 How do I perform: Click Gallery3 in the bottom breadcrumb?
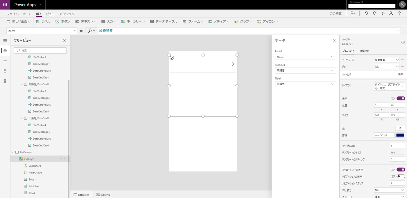(103, 195)
